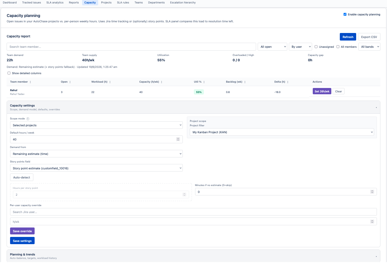The width and height of the screenshot is (387, 263).
Task: Click the info icon beside Scope mode
Action: (x=28, y=119)
